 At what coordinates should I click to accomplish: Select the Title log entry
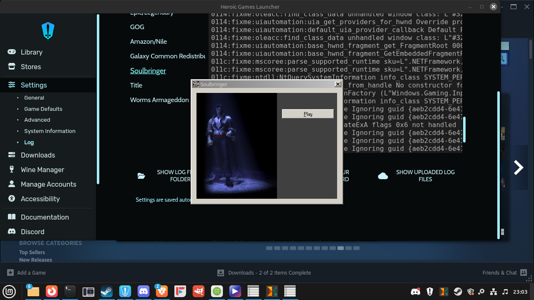pyautogui.click(x=136, y=85)
